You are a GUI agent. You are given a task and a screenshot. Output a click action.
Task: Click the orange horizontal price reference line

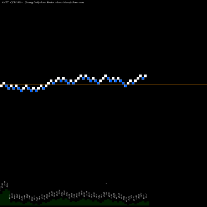pyautogui.click(x=103, y=84)
